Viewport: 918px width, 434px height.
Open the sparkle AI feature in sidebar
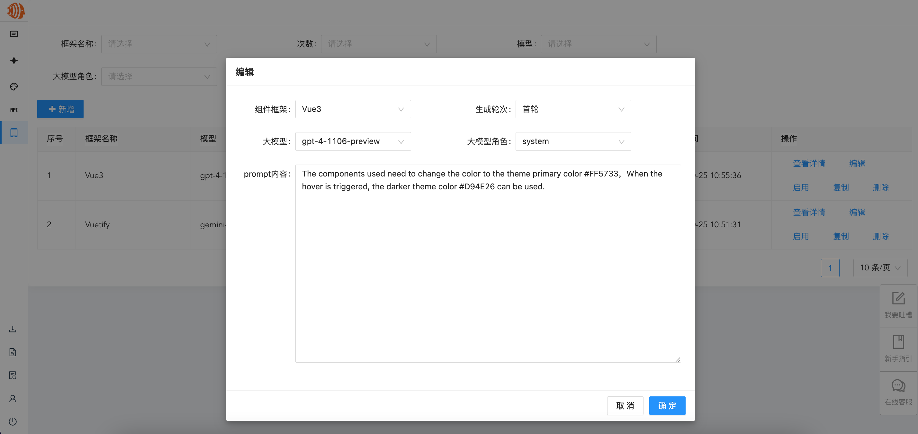click(x=14, y=60)
